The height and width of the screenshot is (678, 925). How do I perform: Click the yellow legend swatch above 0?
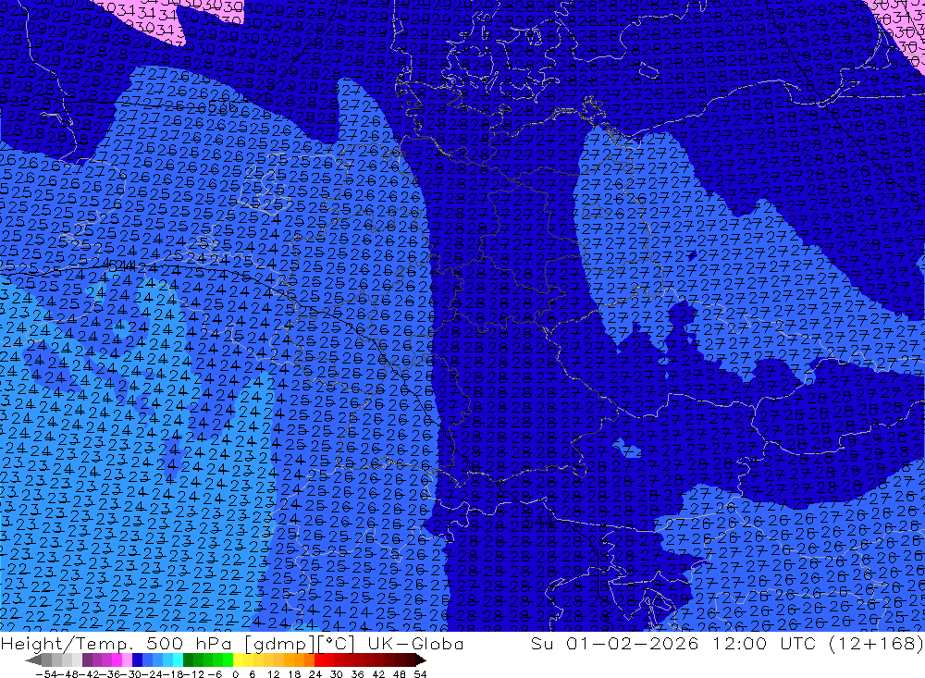point(238,660)
